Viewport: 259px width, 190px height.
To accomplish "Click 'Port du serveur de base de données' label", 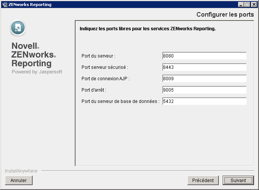I will 121,101.
